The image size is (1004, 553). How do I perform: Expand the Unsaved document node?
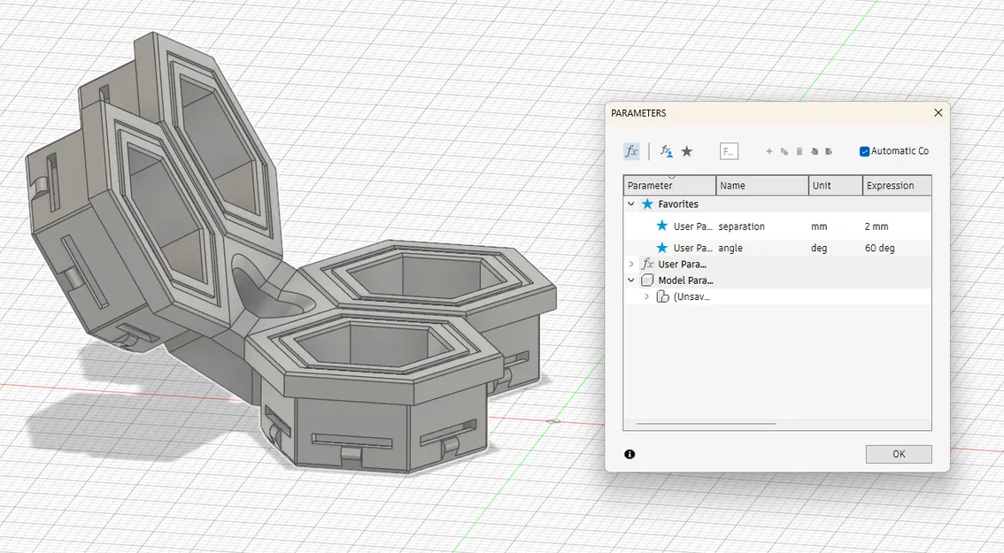tap(647, 296)
